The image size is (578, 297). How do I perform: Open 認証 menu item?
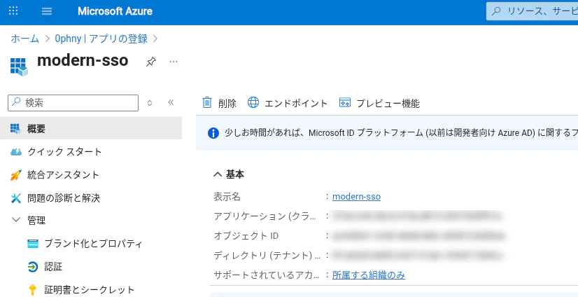[53, 266]
